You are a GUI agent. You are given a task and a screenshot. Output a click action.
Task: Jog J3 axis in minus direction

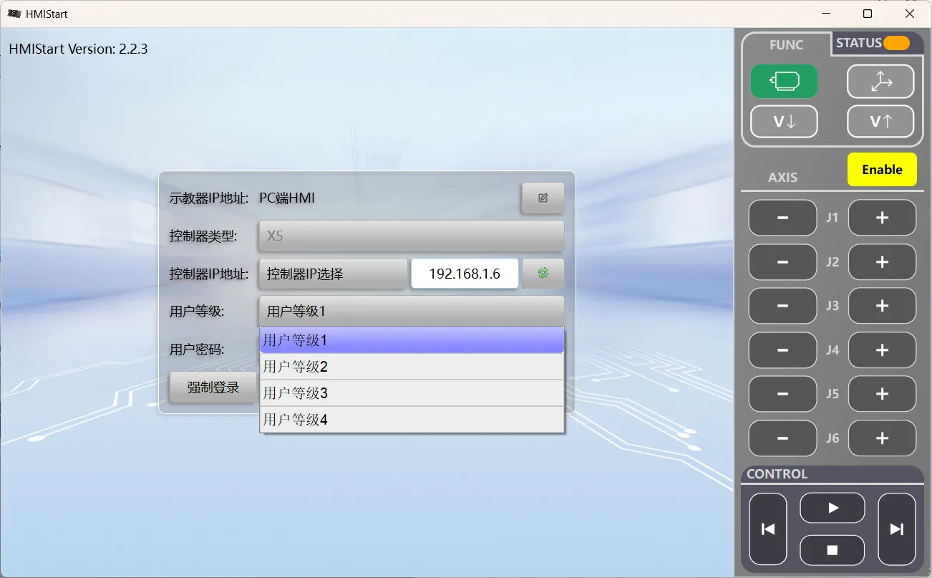click(782, 306)
